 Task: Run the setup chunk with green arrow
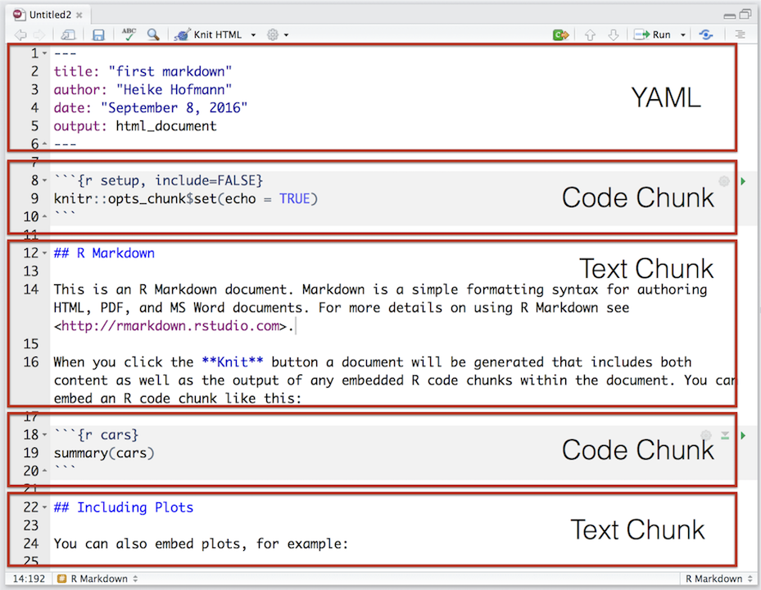[743, 181]
